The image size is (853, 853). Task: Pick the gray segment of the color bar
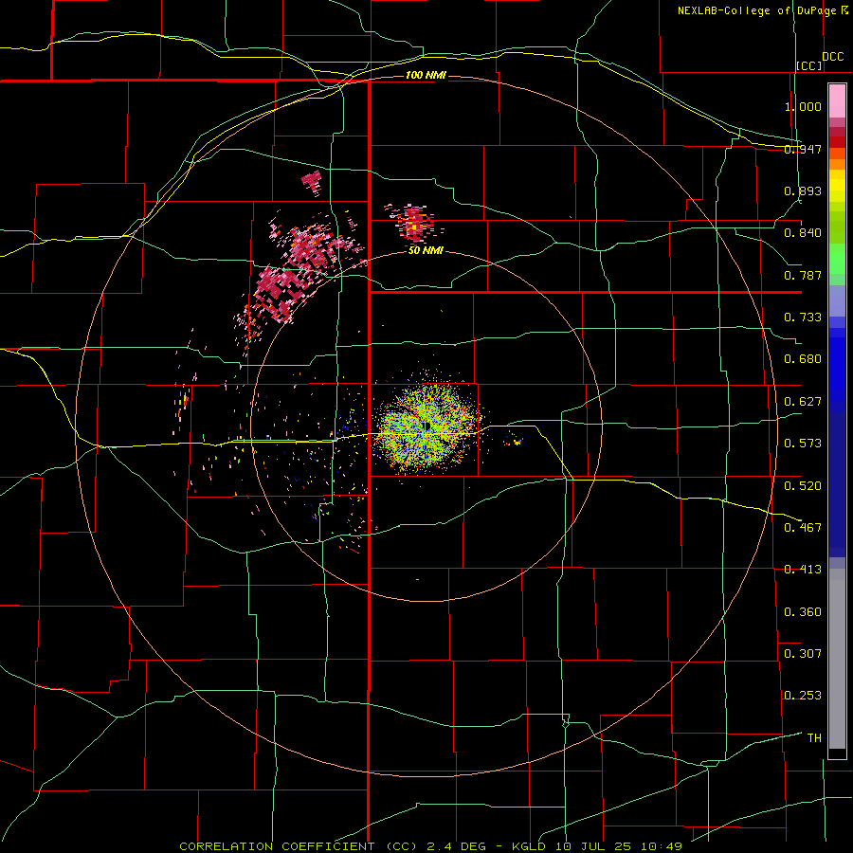pos(837,659)
